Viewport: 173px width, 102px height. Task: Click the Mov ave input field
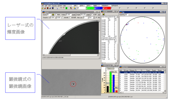(85, 18)
